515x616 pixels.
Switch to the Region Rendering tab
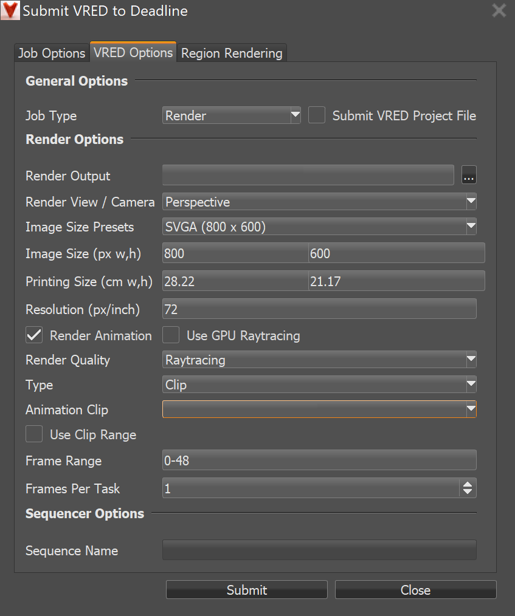point(232,53)
